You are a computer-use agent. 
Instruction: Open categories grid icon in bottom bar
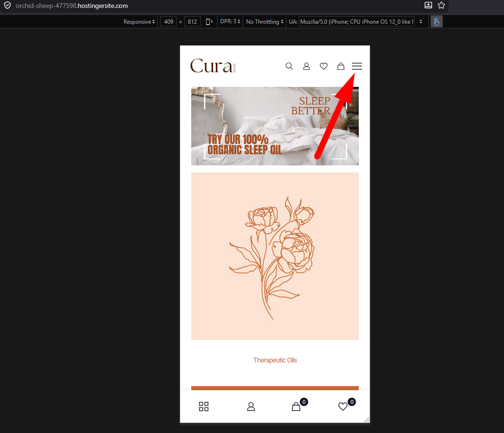[204, 407]
